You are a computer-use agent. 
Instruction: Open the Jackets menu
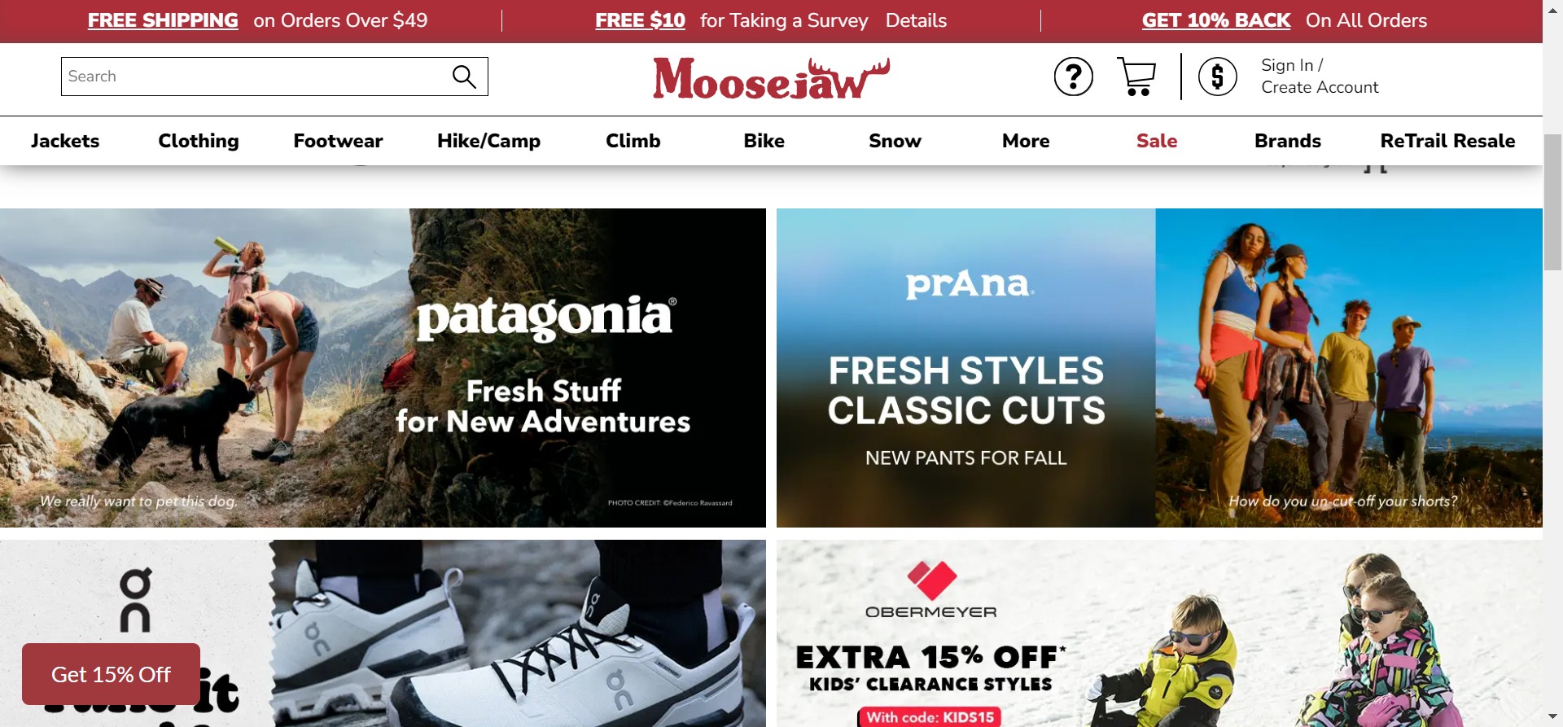pyautogui.click(x=65, y=141)
